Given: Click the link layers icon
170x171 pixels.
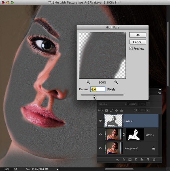Looking at the screenshot, I should pyautogui.click(x=118, y=159).
